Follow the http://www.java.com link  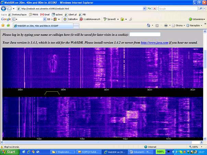pyautogui.click(x=155, y=43)
